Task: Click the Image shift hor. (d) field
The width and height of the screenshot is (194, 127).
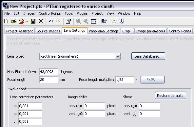Action: (94, 106)
